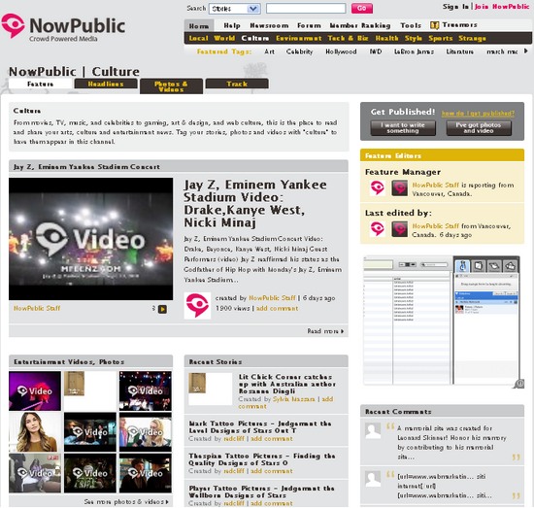The image size is (534, 508).
Task: Click the application screenshot advertisement
Action: (x=442, y=321)
